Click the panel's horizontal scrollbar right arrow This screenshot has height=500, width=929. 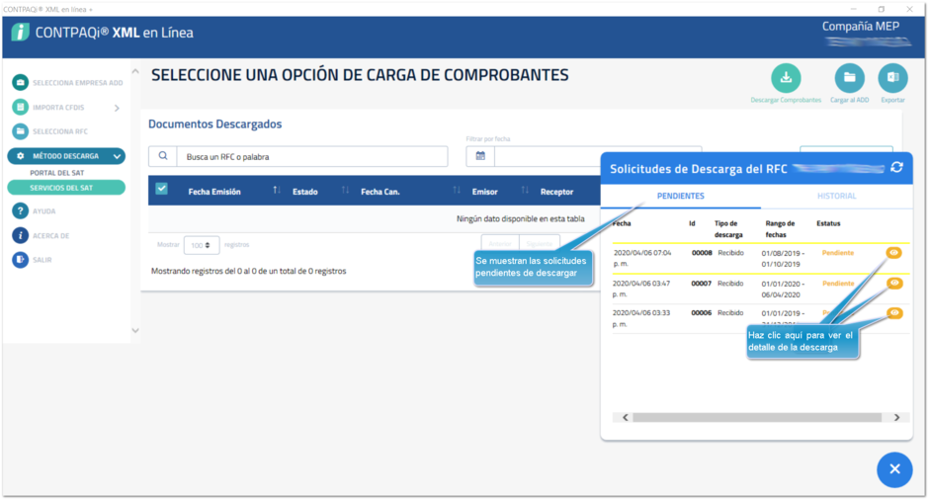pos(897,418)
